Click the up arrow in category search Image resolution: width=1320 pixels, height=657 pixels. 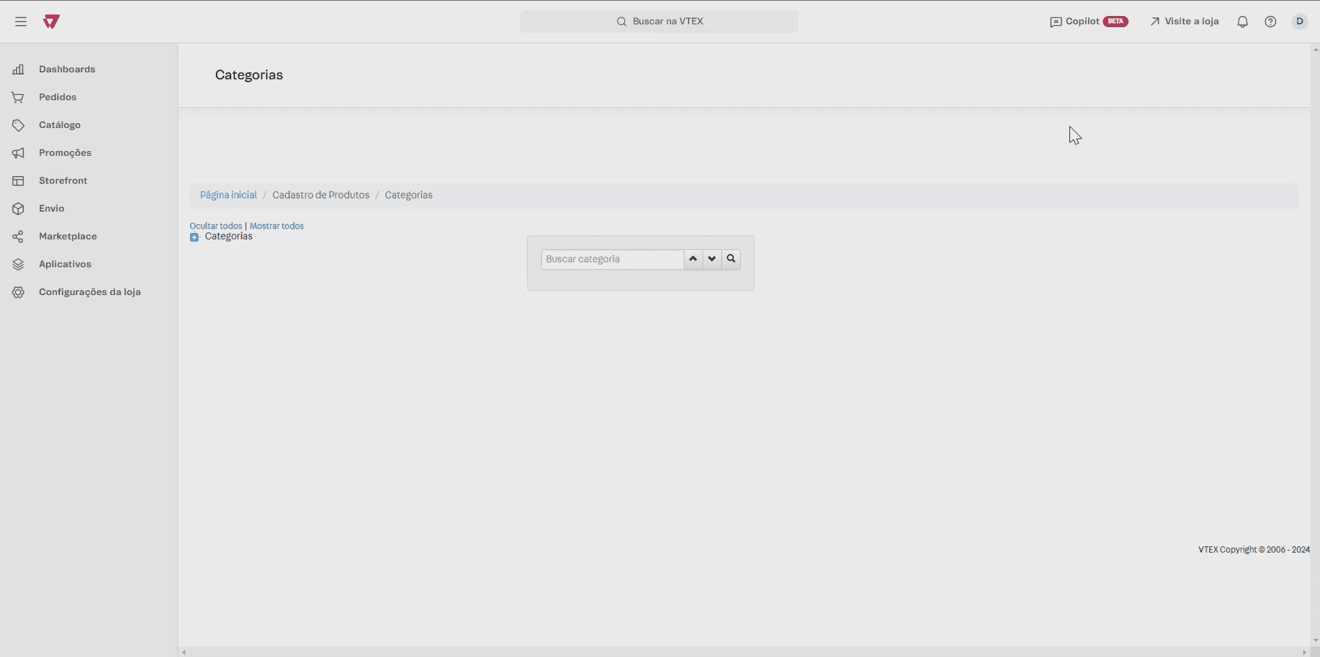693,259
